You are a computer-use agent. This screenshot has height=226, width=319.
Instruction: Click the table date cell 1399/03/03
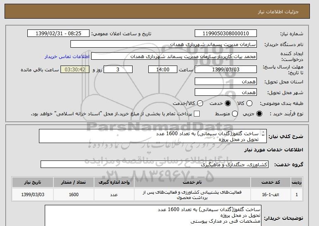point(33,194)
